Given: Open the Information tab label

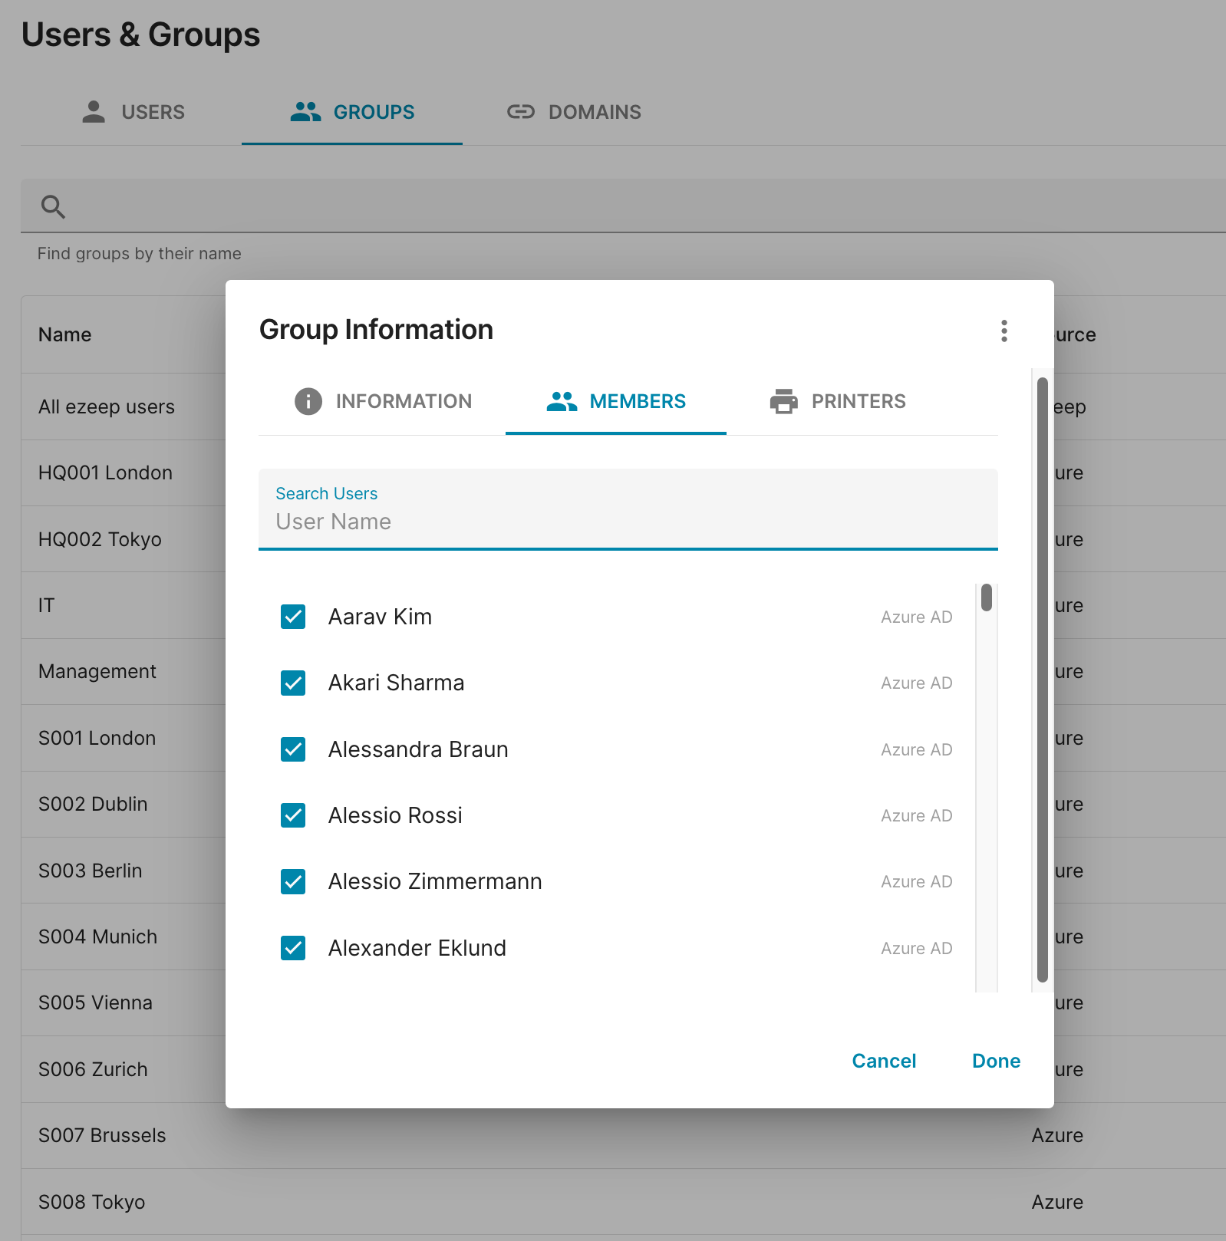Looking at the screenshot, I should 404,401.
